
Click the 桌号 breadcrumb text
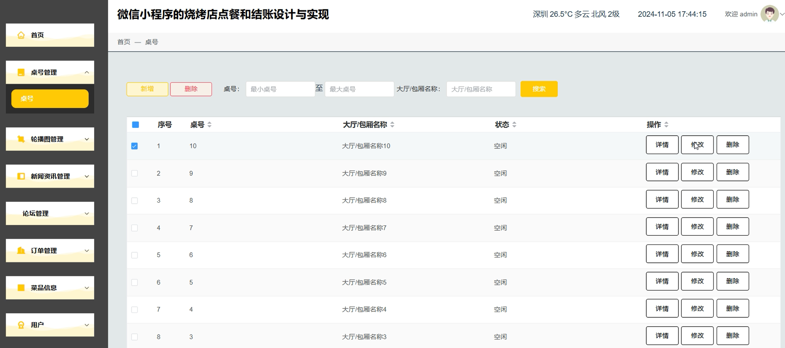[x=151, y=42]
